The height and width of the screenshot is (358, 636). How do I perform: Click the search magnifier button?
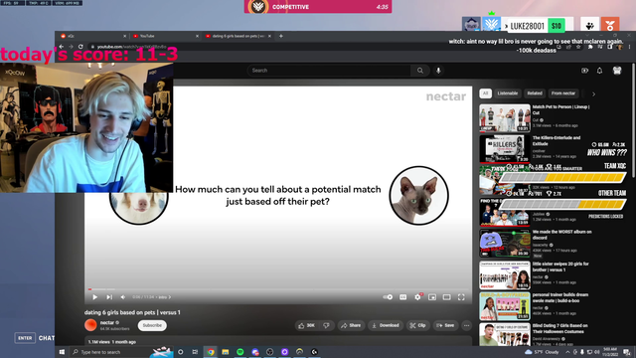tap(419, 71)
